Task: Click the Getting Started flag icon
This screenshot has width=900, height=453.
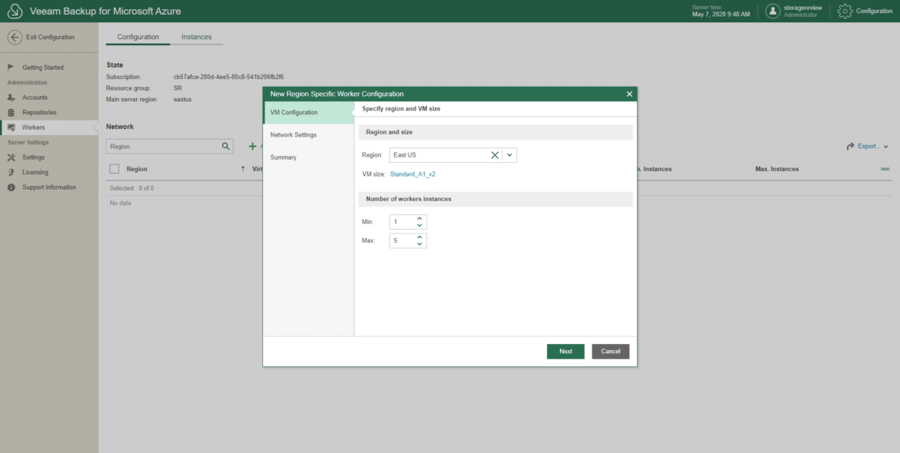Action: [x=11, y=68]
